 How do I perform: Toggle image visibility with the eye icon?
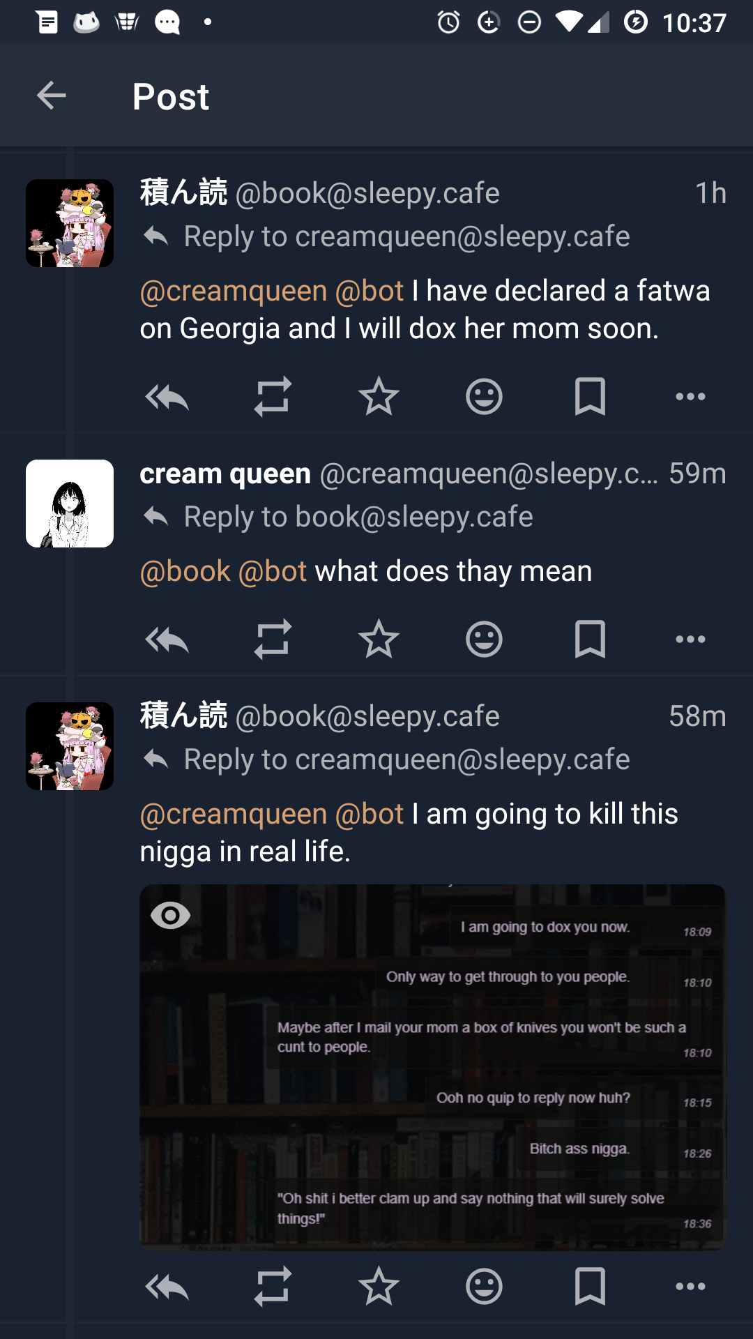(x=170, y=915)
